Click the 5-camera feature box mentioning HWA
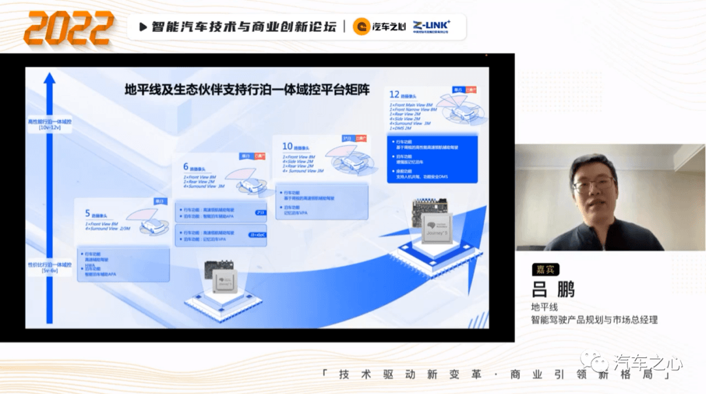The height and width of the screenshot is (394, 706). [x=124, y=264]
